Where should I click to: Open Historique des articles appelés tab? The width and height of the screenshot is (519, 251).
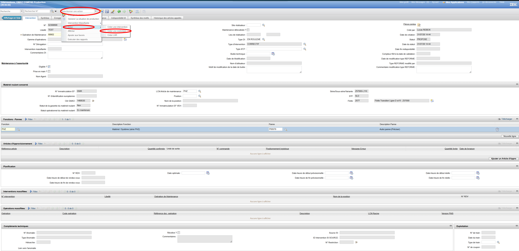[x=167, y=18]
